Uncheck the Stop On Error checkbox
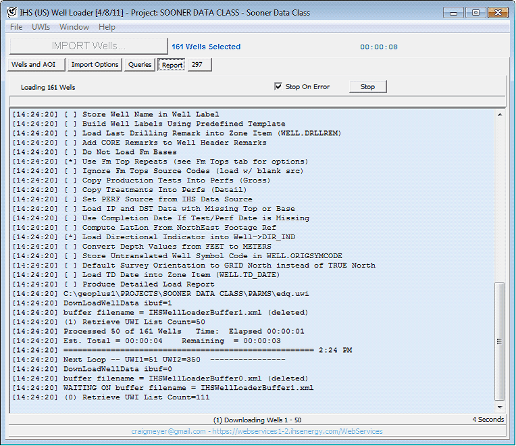 click(278, 86)
